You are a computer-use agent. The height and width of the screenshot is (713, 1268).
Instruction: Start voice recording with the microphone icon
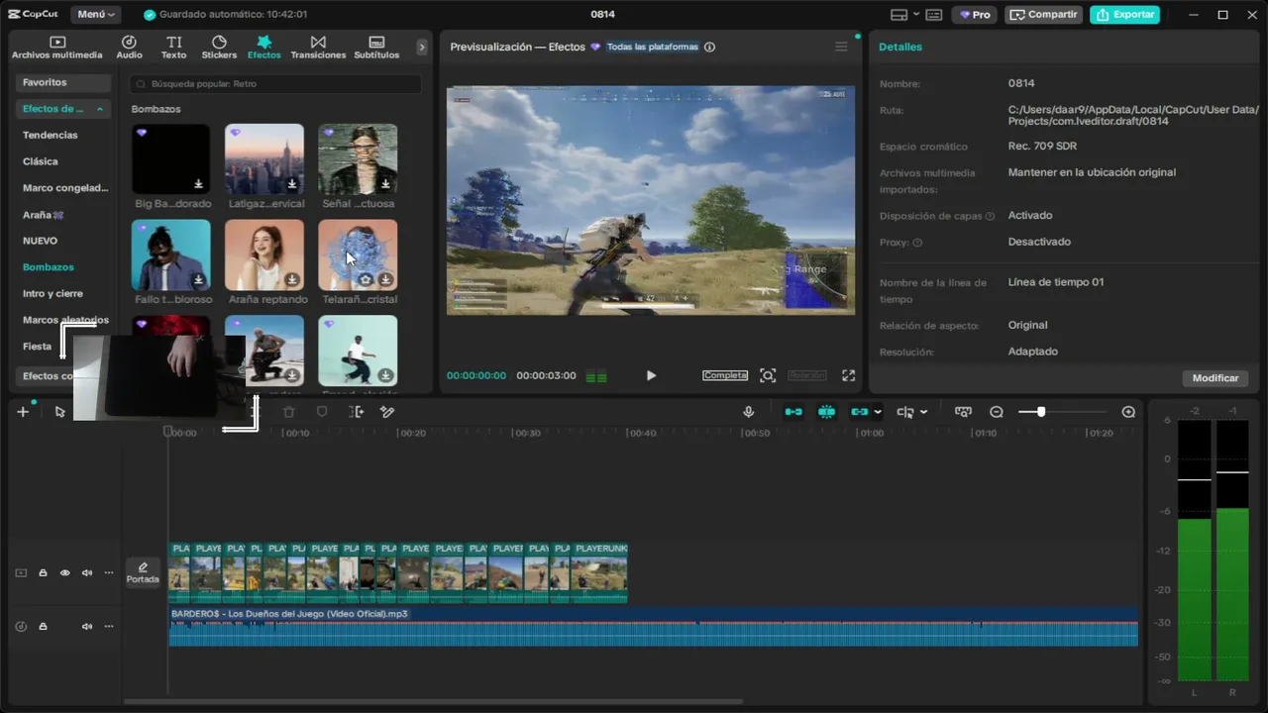point(749,412)
